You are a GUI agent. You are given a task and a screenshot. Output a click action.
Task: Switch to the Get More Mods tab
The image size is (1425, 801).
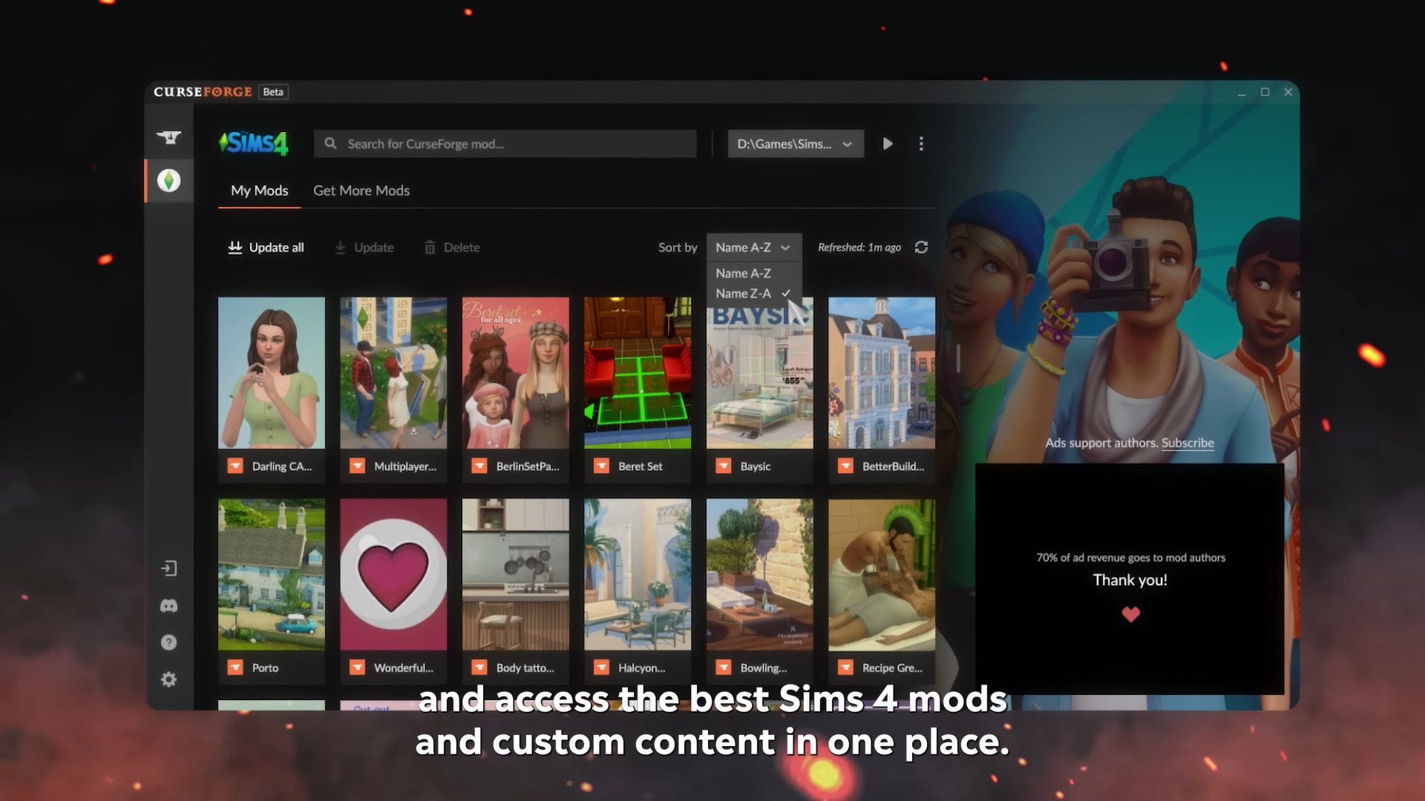[x=361, y=191]
